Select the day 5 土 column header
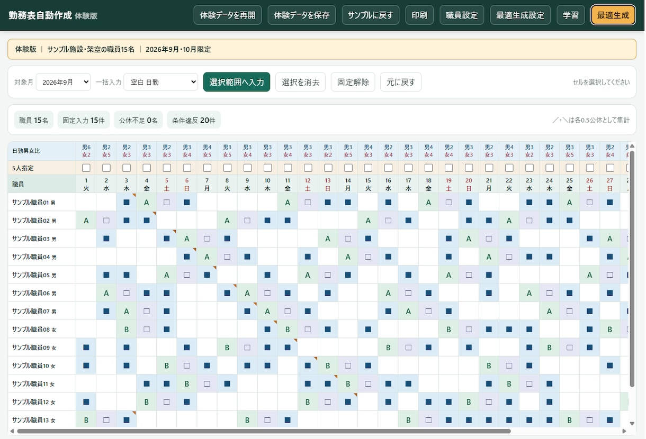Viewport: 646px width, 439px height. pyautogui.click(x=167, y=184)
